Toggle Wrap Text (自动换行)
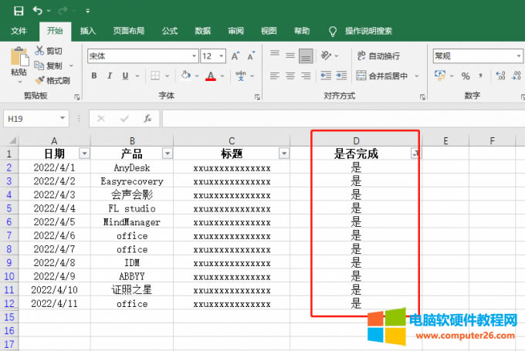 click(x=378, y=56)
